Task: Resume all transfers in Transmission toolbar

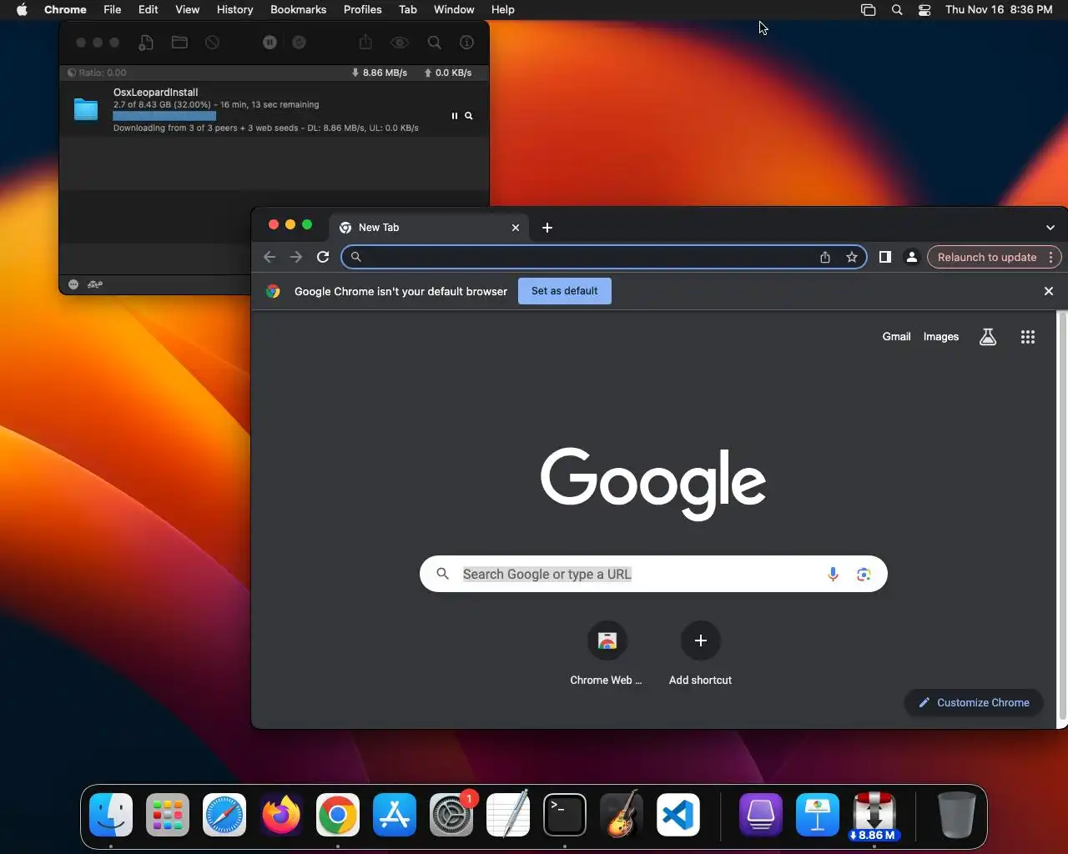Action: [x=299, y=43]
